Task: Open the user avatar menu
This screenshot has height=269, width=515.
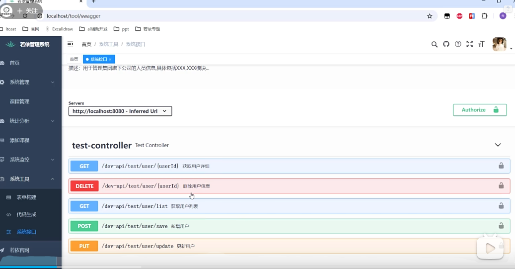Action: click(499, 44)
